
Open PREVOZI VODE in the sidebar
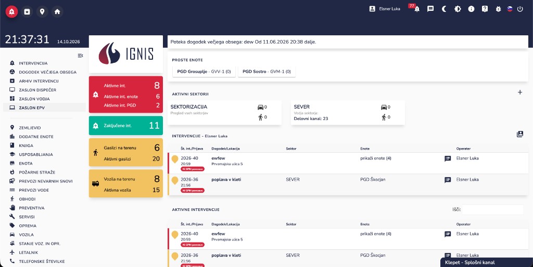pos(44,190)
